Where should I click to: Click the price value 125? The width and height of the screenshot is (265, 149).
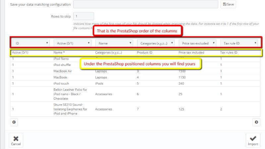click(181, 109)
